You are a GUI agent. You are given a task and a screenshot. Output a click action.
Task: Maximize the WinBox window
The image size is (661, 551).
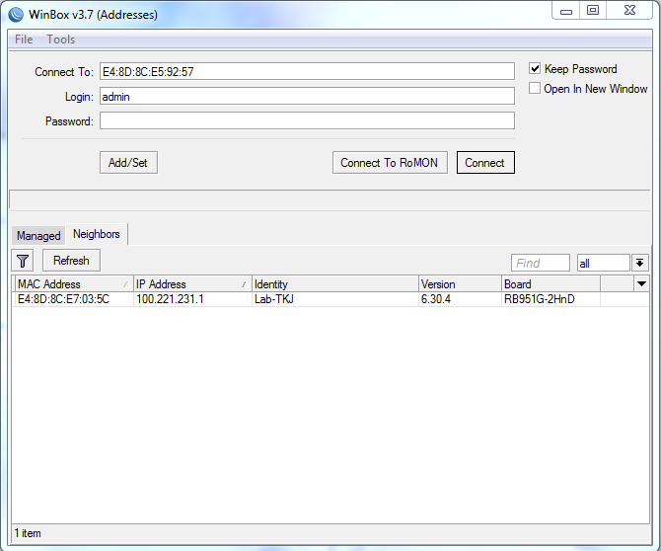click(x=593, y=11)
